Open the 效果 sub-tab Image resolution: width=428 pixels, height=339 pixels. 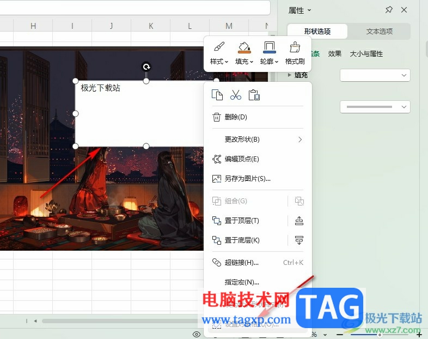pyautogui.click(x=335, y=53)
